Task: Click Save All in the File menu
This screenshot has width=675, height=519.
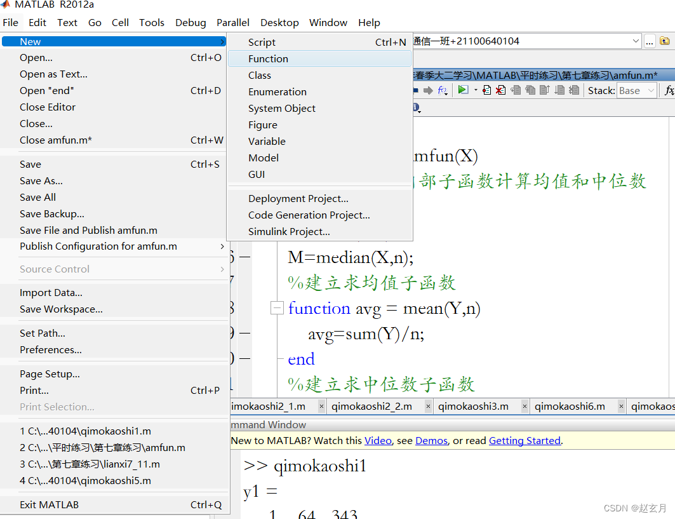Action: pyautogui.click(x=115, y=198)
